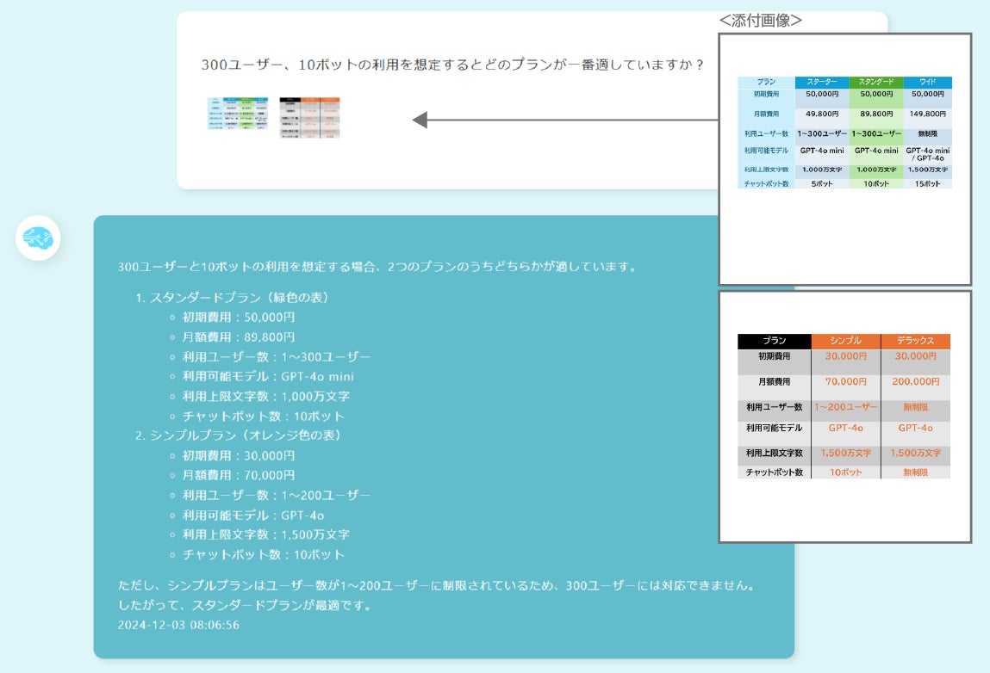
Task: Click the line '利用ユーザー数：1～200ユーザー'
Action: click(x=277, y=495)
